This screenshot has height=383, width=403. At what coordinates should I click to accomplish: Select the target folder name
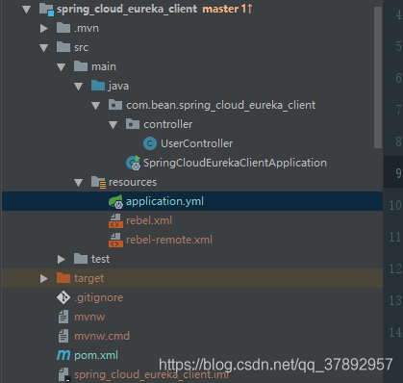click(x=89, y=279)
